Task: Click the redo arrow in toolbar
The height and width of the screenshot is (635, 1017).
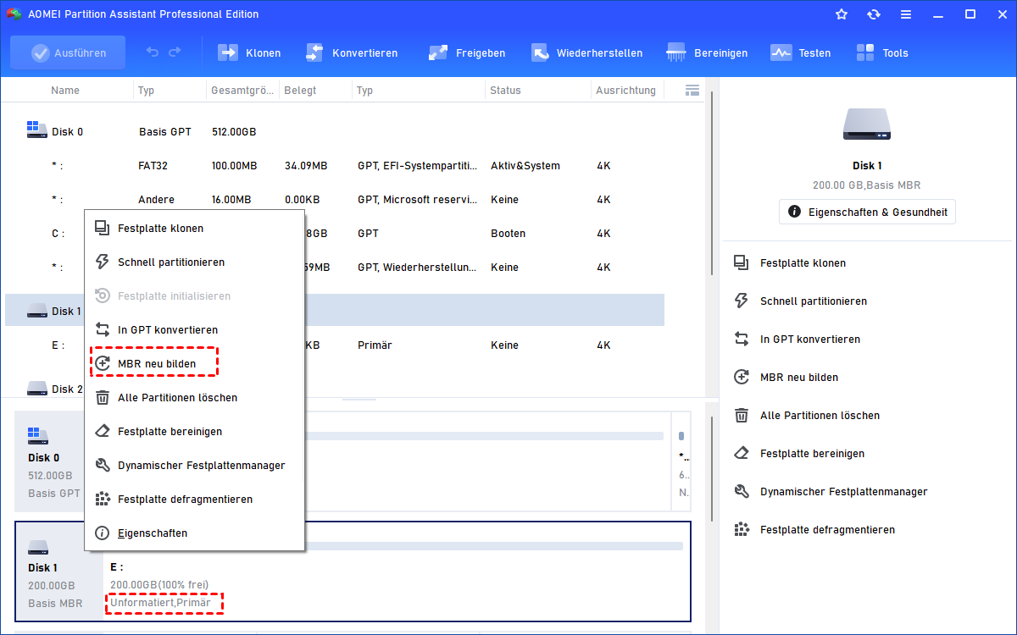Action: point(175,52)
